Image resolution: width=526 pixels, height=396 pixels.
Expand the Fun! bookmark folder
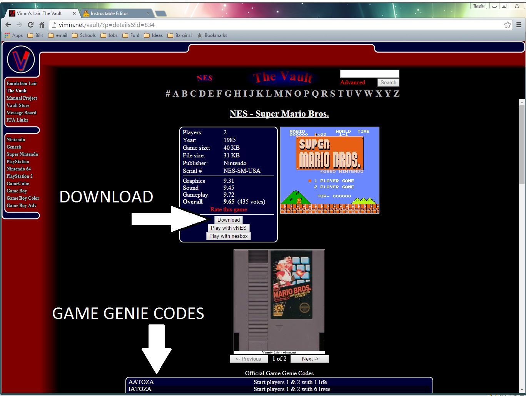131,35
